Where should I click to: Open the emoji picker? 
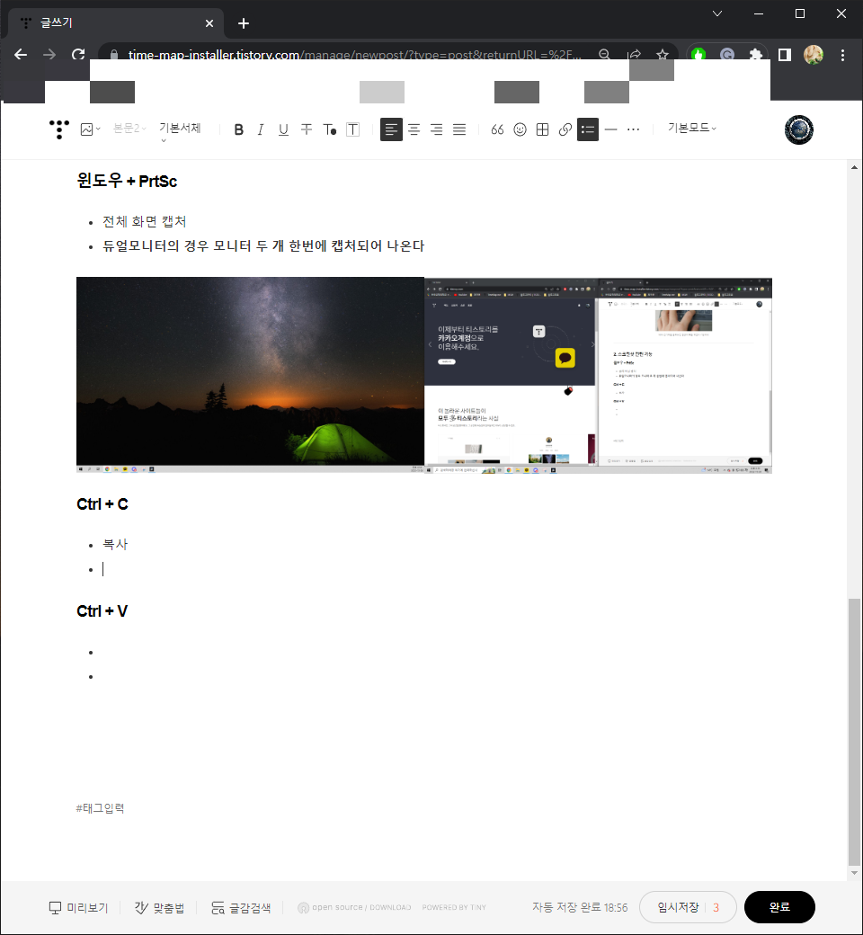pos(520,129)
